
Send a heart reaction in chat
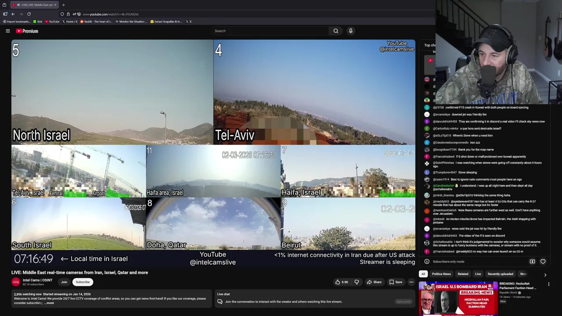pos(543,262)
